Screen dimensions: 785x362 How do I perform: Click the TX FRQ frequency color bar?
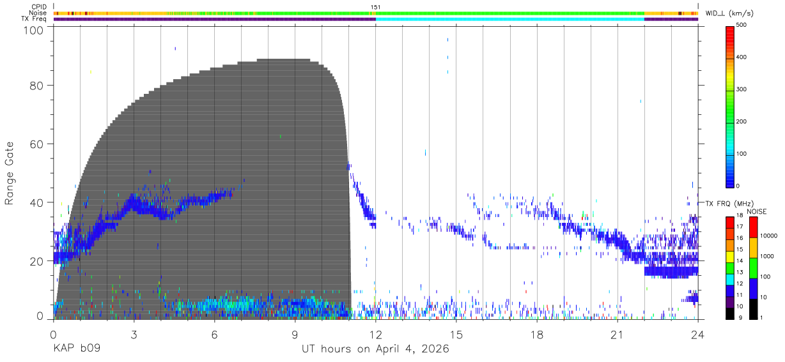pos(730,268)
